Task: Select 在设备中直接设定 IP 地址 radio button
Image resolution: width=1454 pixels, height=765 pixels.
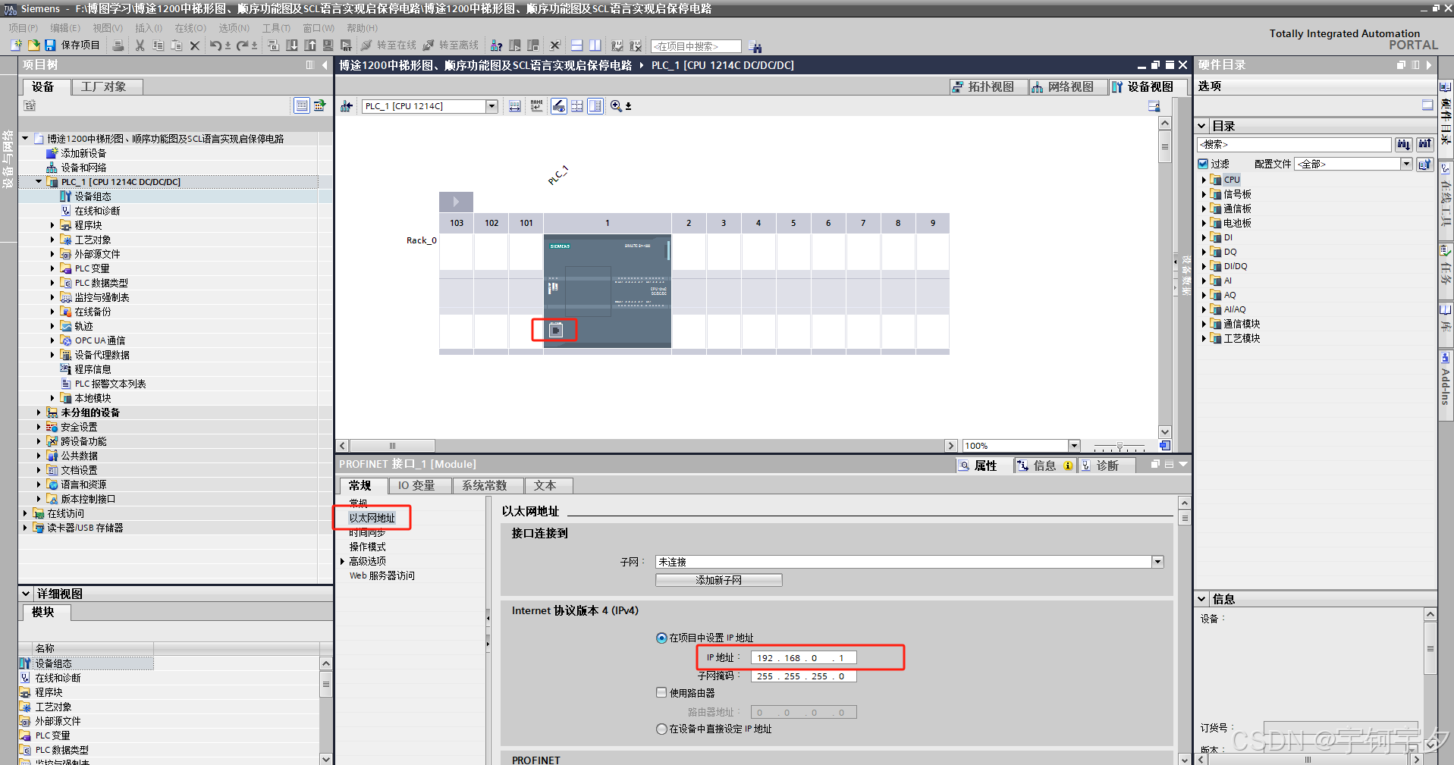Action: click(661, 729)
